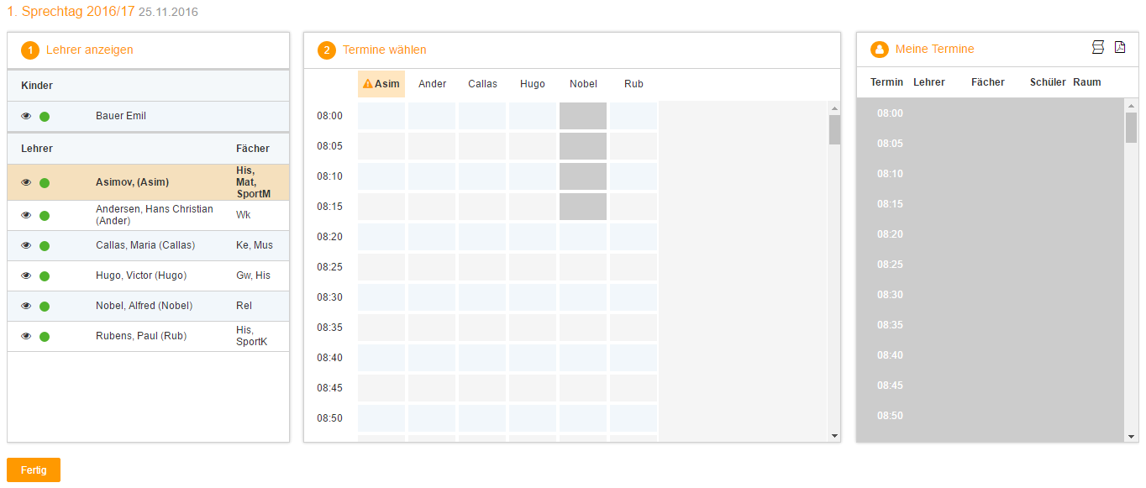The image size is (1146, 488).
Task: Book the 08:25 slot with Ander
Action: [432, 267]
